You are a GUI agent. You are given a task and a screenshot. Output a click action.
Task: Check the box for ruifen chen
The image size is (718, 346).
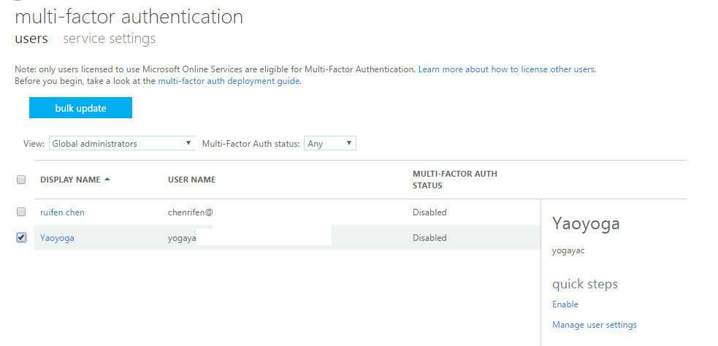tap(21, 212)
